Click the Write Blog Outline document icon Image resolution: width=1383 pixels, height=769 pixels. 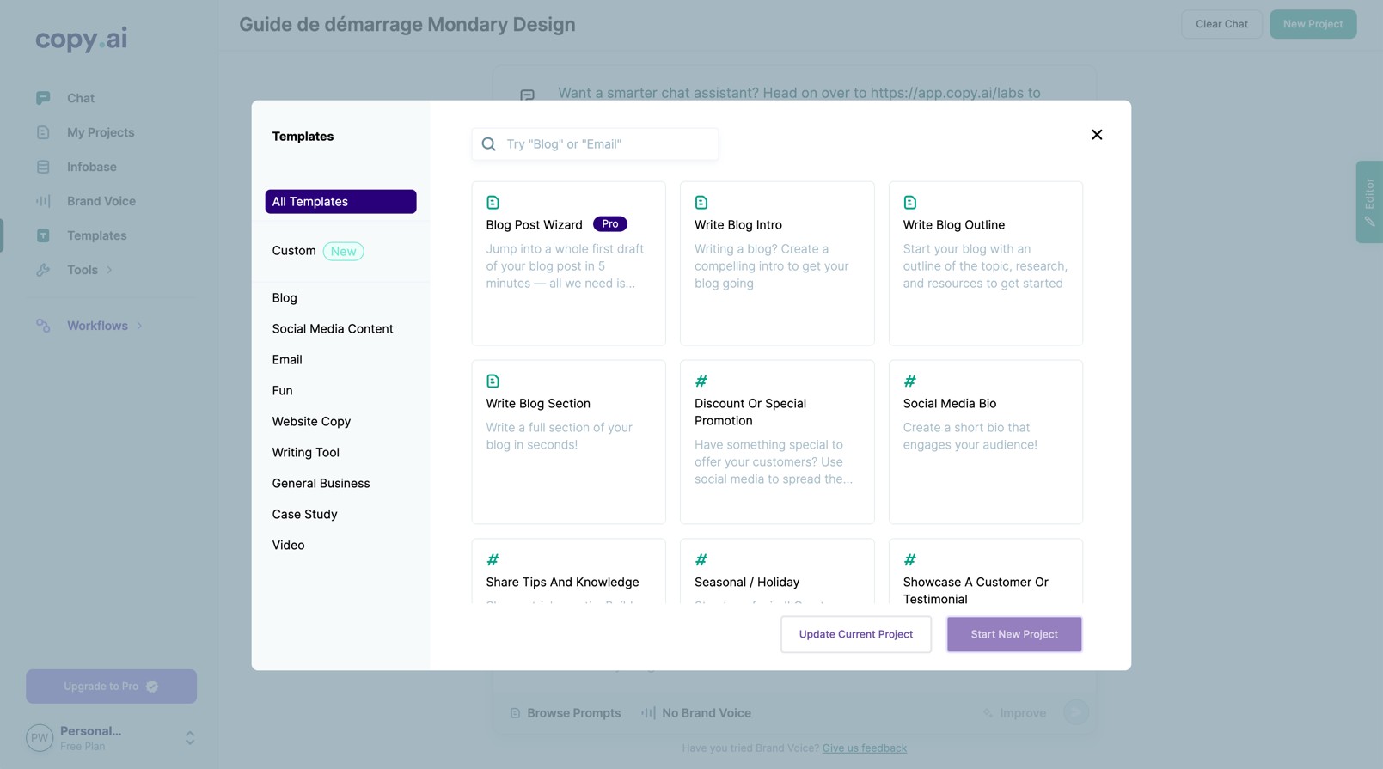coord(910,203)
